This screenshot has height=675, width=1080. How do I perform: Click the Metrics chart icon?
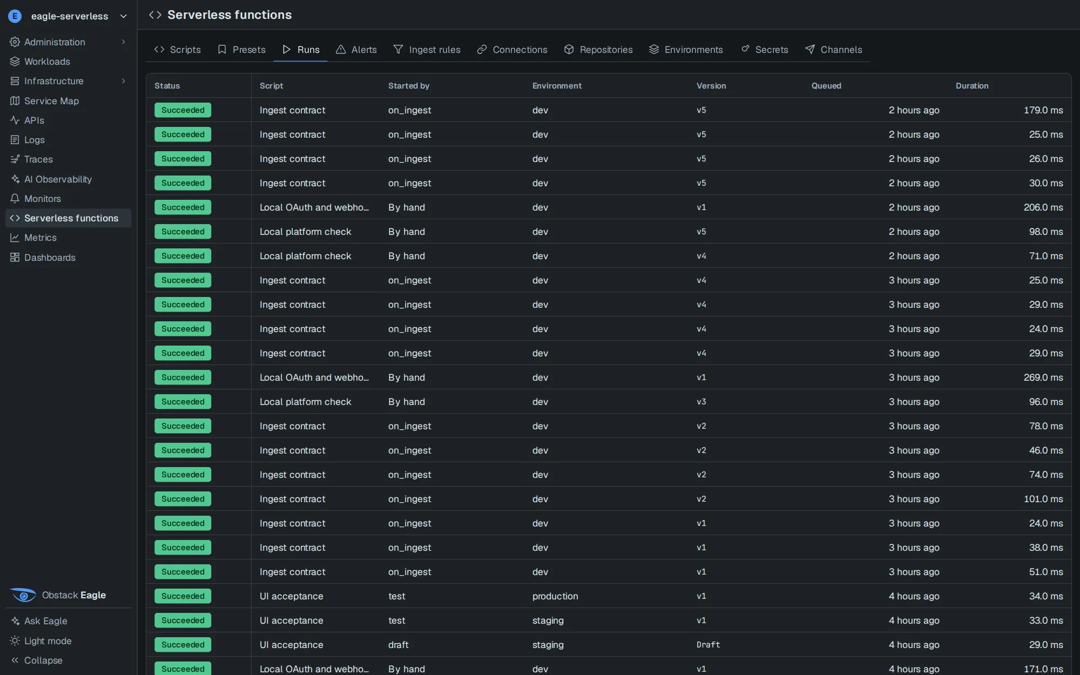[x=15, y=238]
